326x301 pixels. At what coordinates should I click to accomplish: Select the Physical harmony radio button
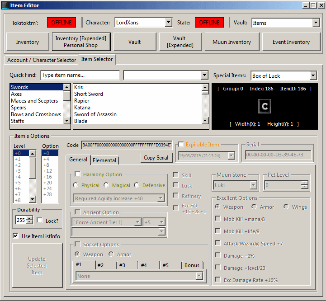coord(76,185)
